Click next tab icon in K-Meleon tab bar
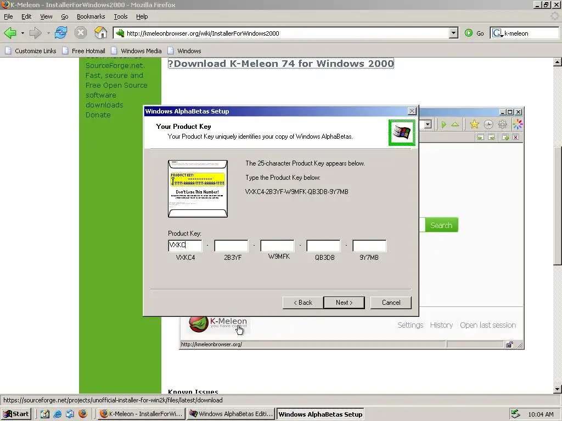The height and width of the screenshot is (421, 562). click(491, 137)
